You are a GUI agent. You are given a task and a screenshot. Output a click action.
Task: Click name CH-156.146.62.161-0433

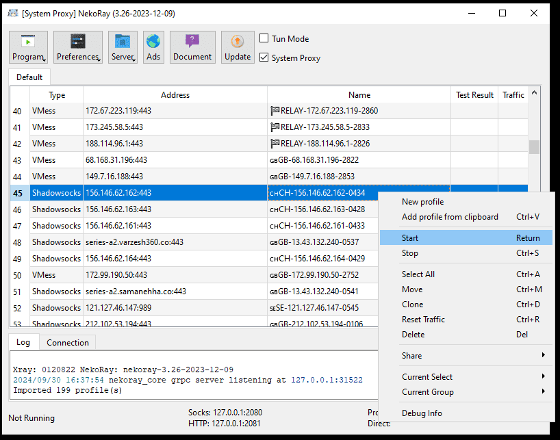point(317,226)
